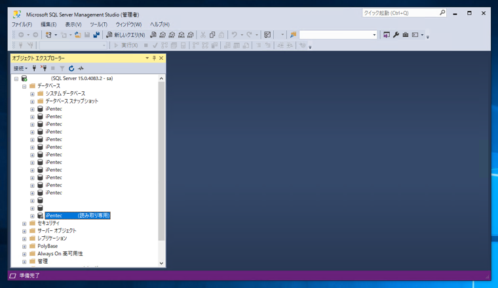Click the Find in Files icon

(x=293, y=35)
